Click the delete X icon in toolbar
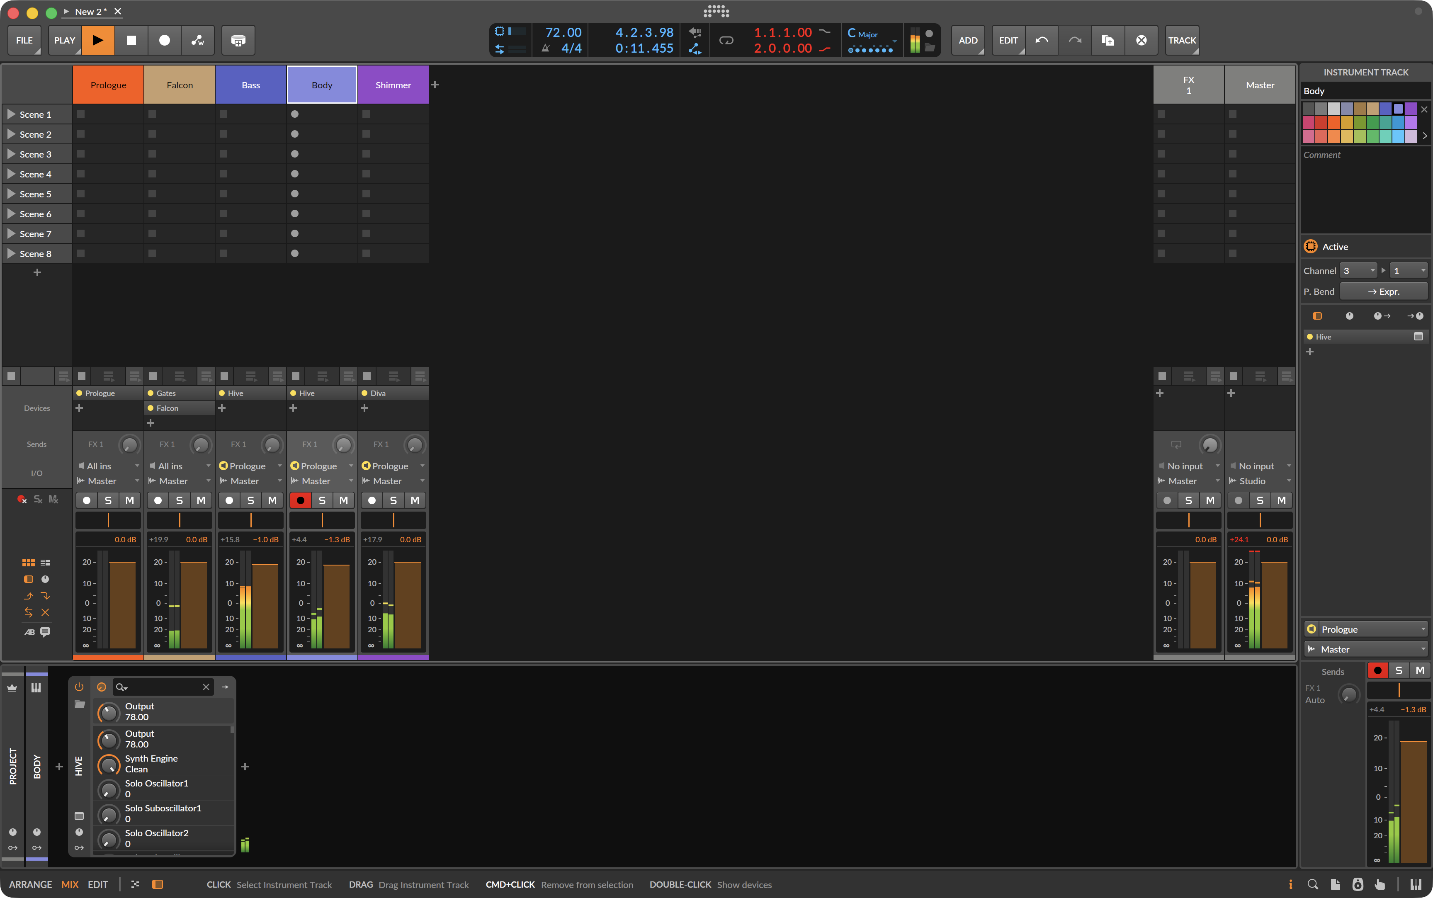 pos(1141,40)
